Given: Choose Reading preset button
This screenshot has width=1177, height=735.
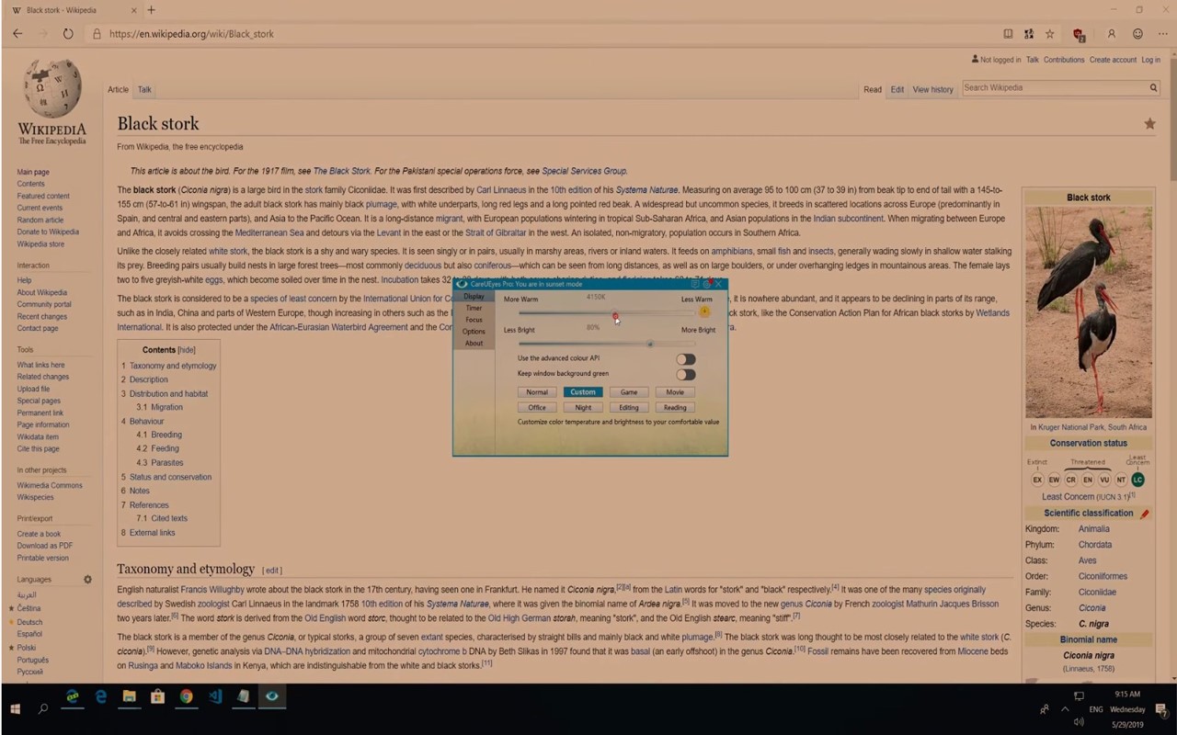Looking at the screenshot, I should pyautogui.click(x=675, y=408).
